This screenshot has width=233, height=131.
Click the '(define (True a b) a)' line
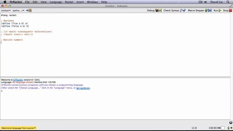(x=15, y=23)
